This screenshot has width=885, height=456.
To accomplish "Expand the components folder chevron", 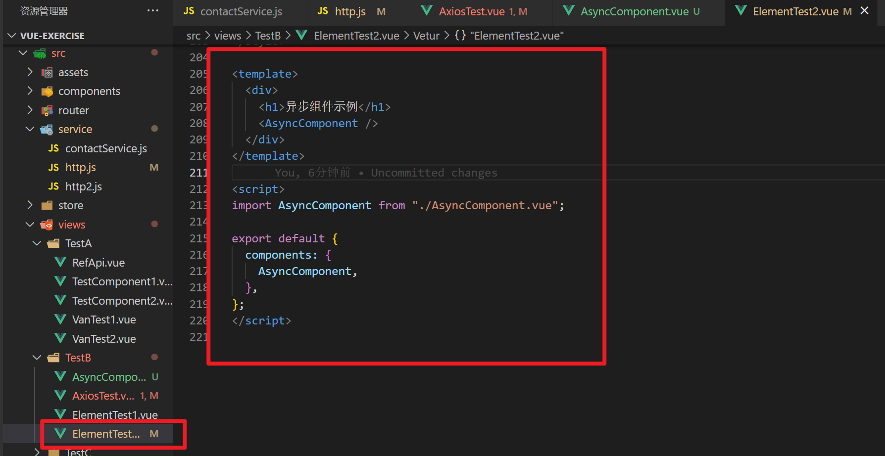I will coord(30,91).
